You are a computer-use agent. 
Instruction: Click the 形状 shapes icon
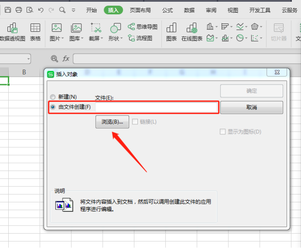116,28
